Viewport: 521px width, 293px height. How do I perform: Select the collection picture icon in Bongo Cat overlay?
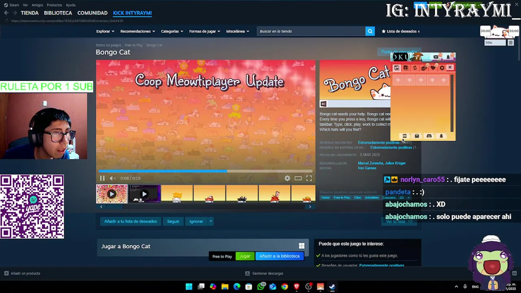point(397,68)
